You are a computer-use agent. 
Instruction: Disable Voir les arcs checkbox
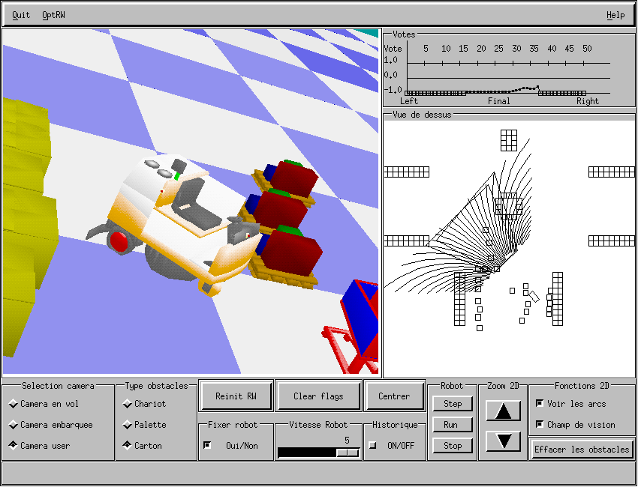point(540,404)
